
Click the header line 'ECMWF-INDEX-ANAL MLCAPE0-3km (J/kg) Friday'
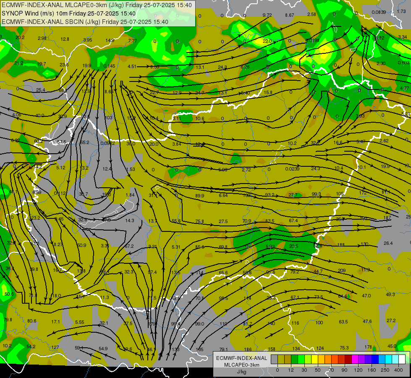point(71,5)
